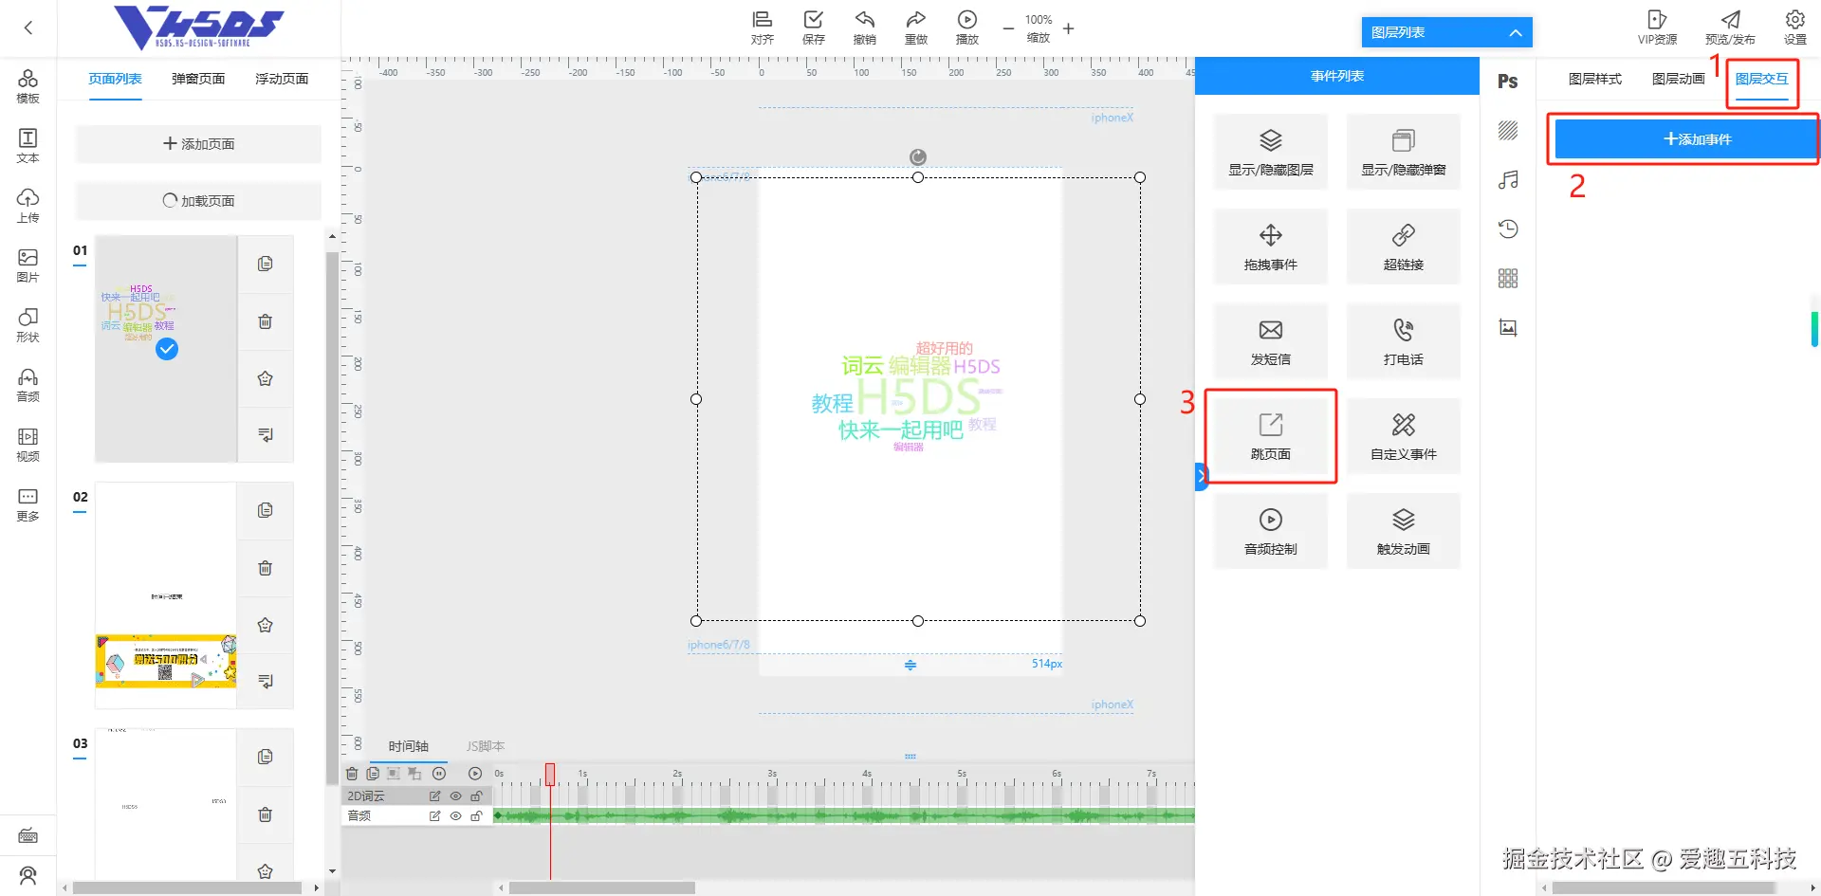Pause the timeline animation
1821x896 pixels.
pos(439,774)
